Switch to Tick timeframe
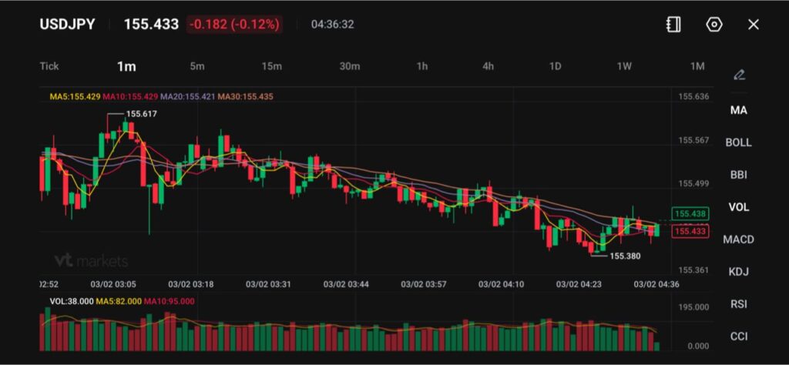789x365 pixels. pos(49,66)
